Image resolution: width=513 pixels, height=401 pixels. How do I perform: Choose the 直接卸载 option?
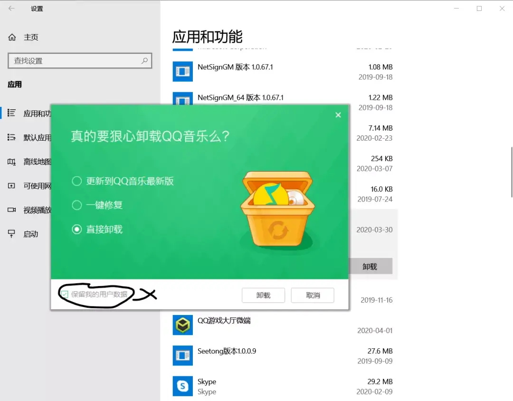coord(97,229)
